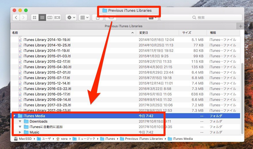Sort by the 変更日 column header
This screenshot has height=149, width=253.
[x=143, y=33]
